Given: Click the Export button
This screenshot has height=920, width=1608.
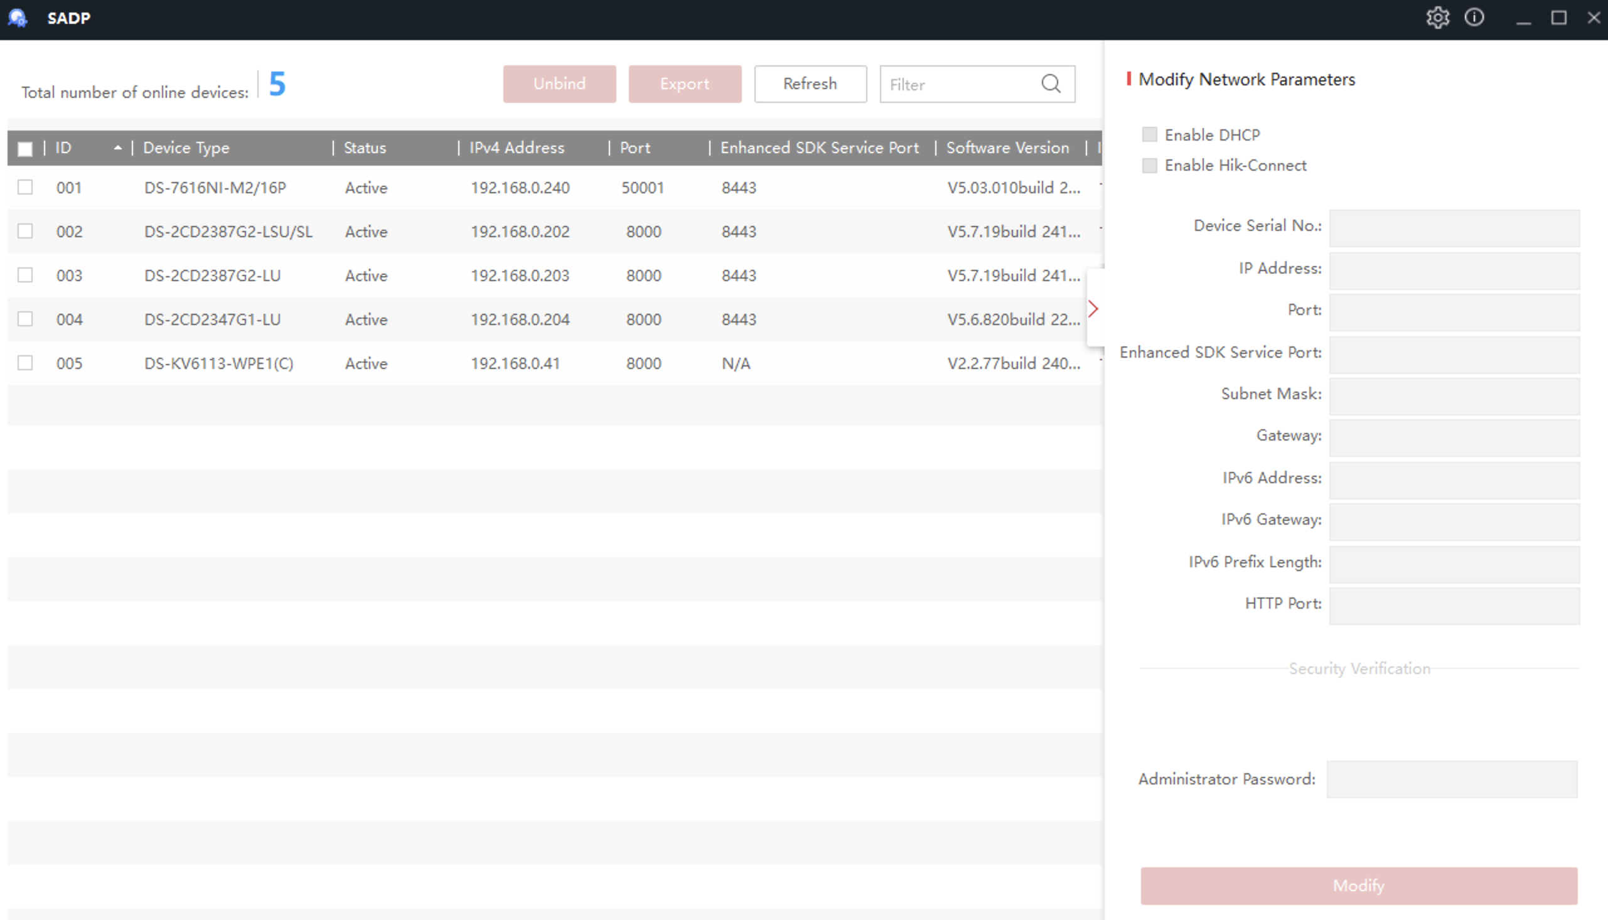Looking at the screenshot, I should coord(684,83).
